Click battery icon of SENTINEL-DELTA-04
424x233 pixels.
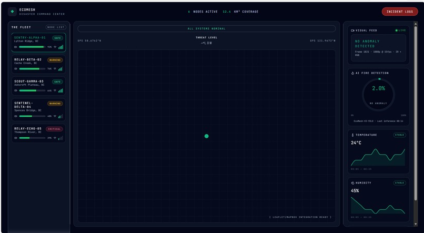pos(16,116)
